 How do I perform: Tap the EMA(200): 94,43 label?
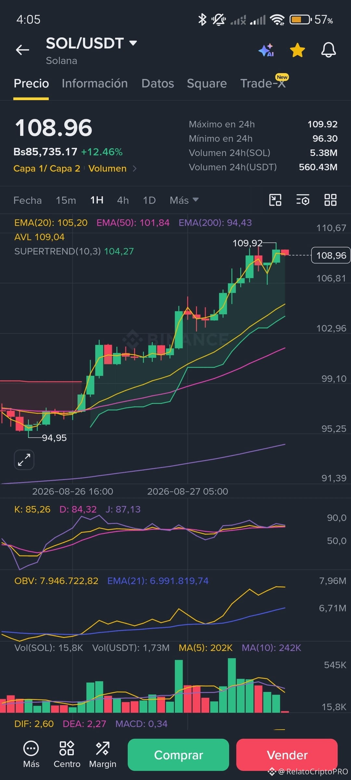(215, 223)
